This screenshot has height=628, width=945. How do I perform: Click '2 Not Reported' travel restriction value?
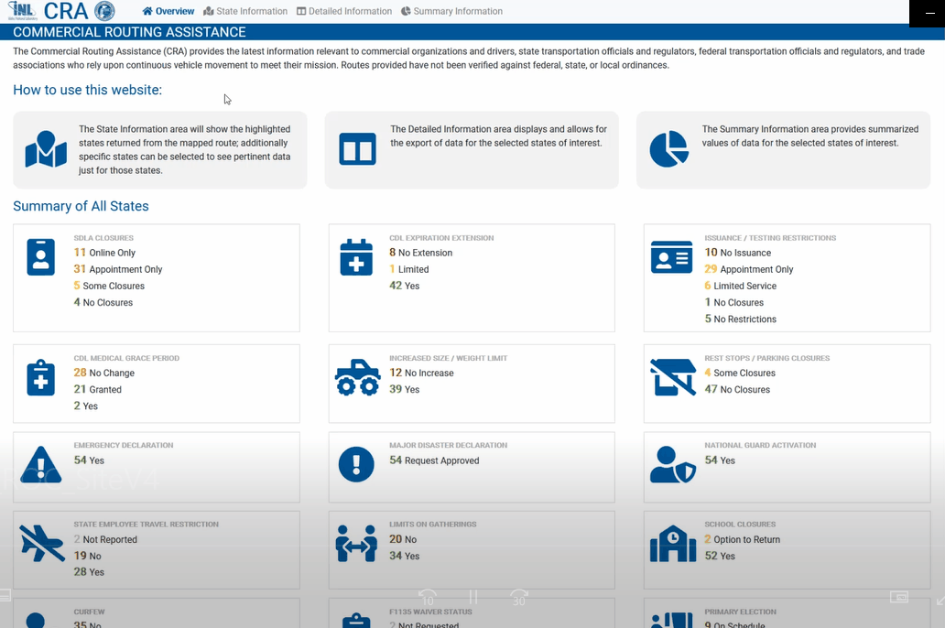[x=105, y=539]
